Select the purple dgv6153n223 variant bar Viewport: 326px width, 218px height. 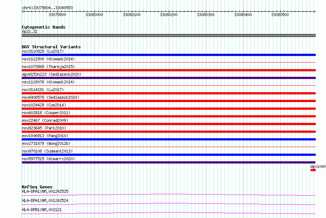coord(168,78)
